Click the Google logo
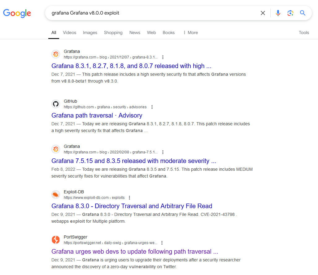 (17, 13)
